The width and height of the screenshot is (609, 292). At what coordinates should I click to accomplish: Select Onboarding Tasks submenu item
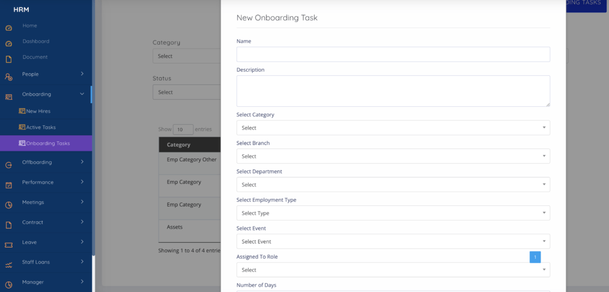[x=46, y=143]
